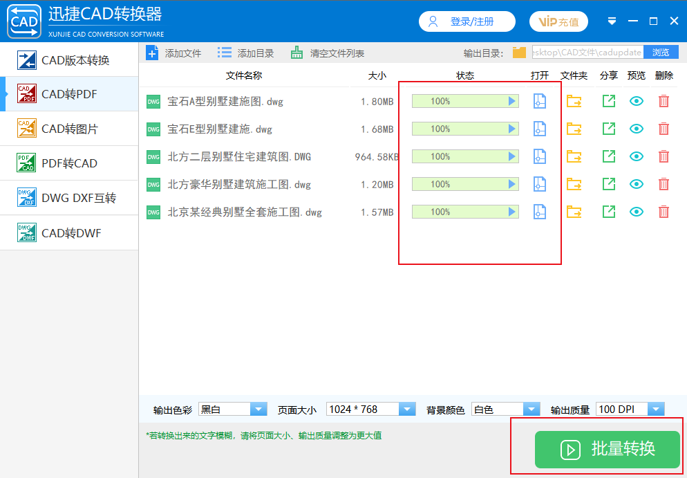Preview 北方二层别墅住宅建筑图.DWG with eye icon
Screen dimensions: 687x478
click(636, 156)
